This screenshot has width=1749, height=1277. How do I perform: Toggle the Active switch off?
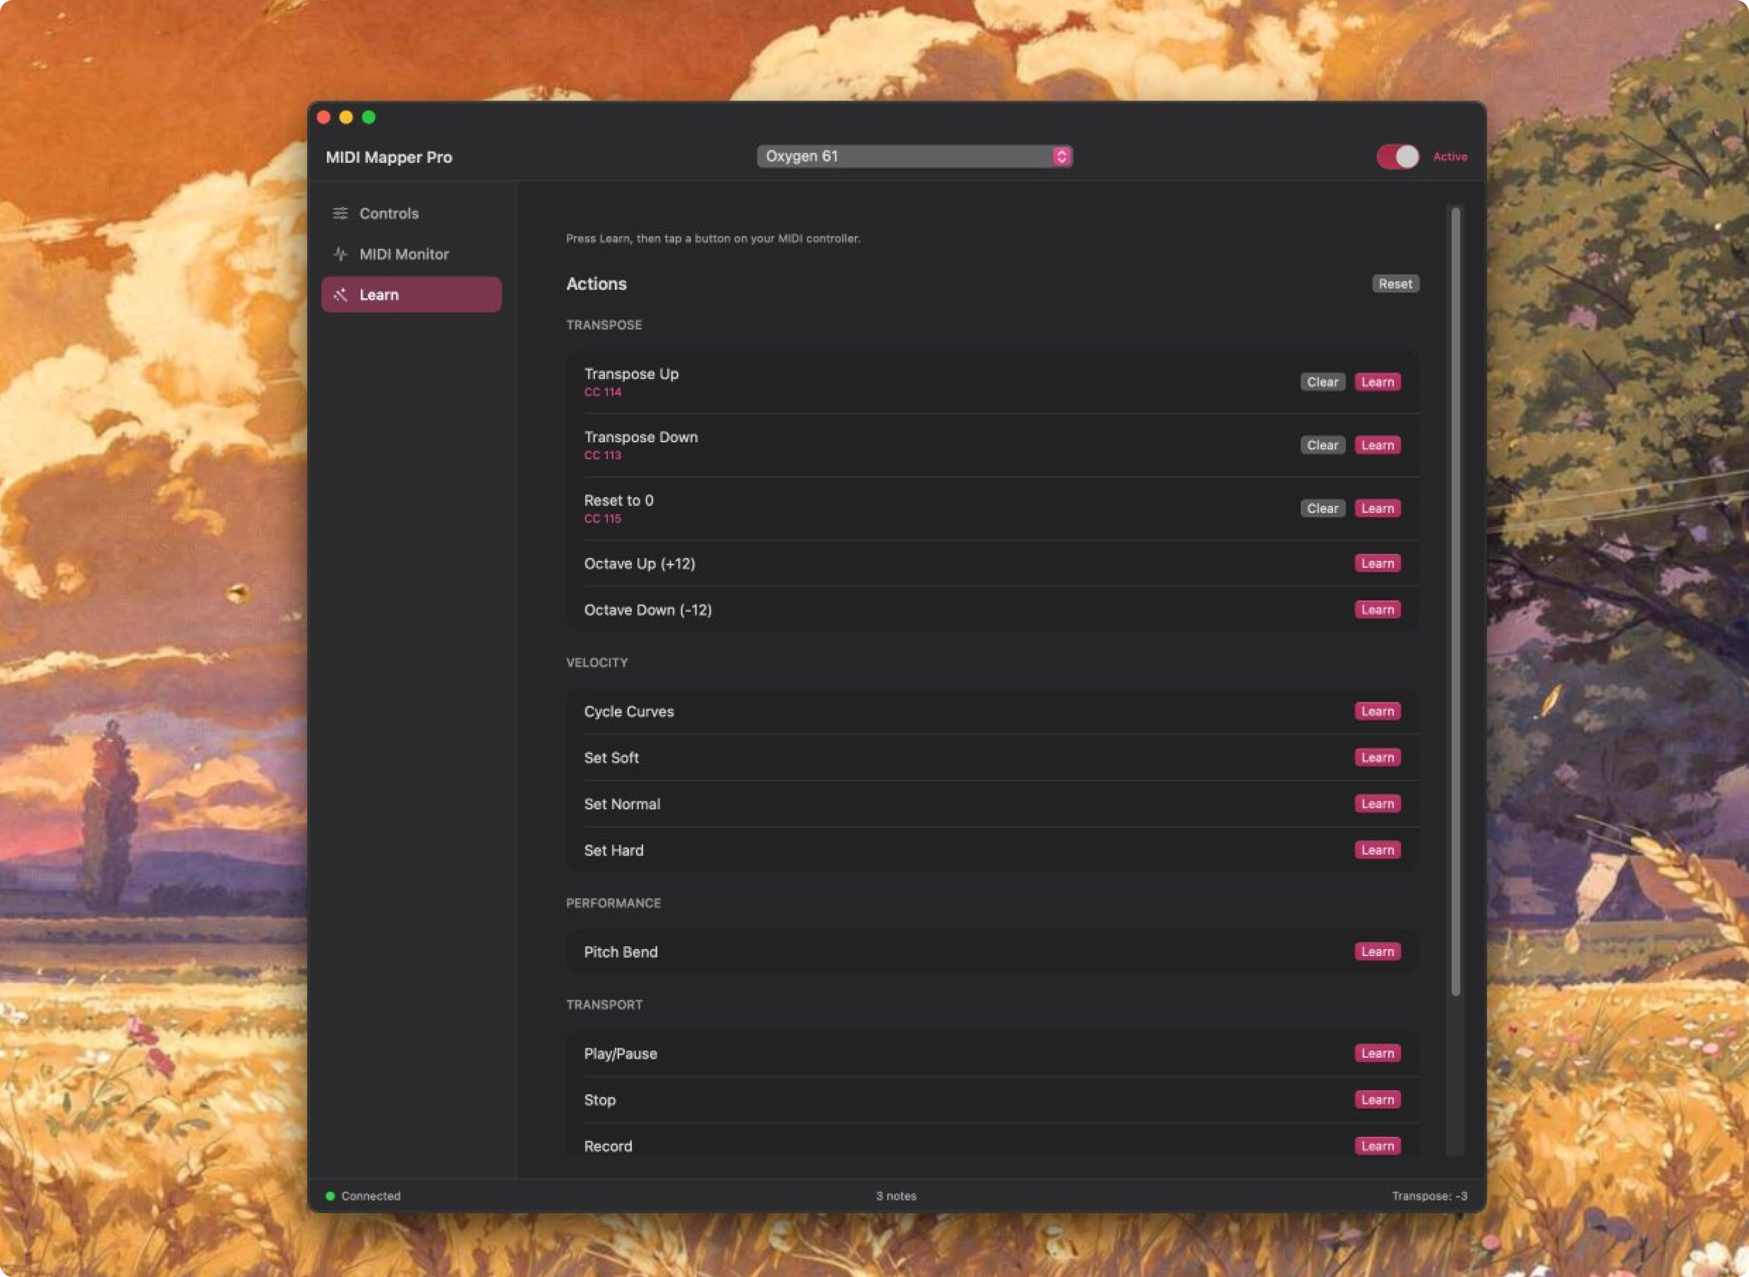1398,156
